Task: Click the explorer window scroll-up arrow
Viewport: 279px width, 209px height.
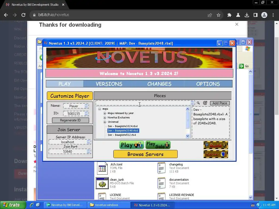Action: 250,72
